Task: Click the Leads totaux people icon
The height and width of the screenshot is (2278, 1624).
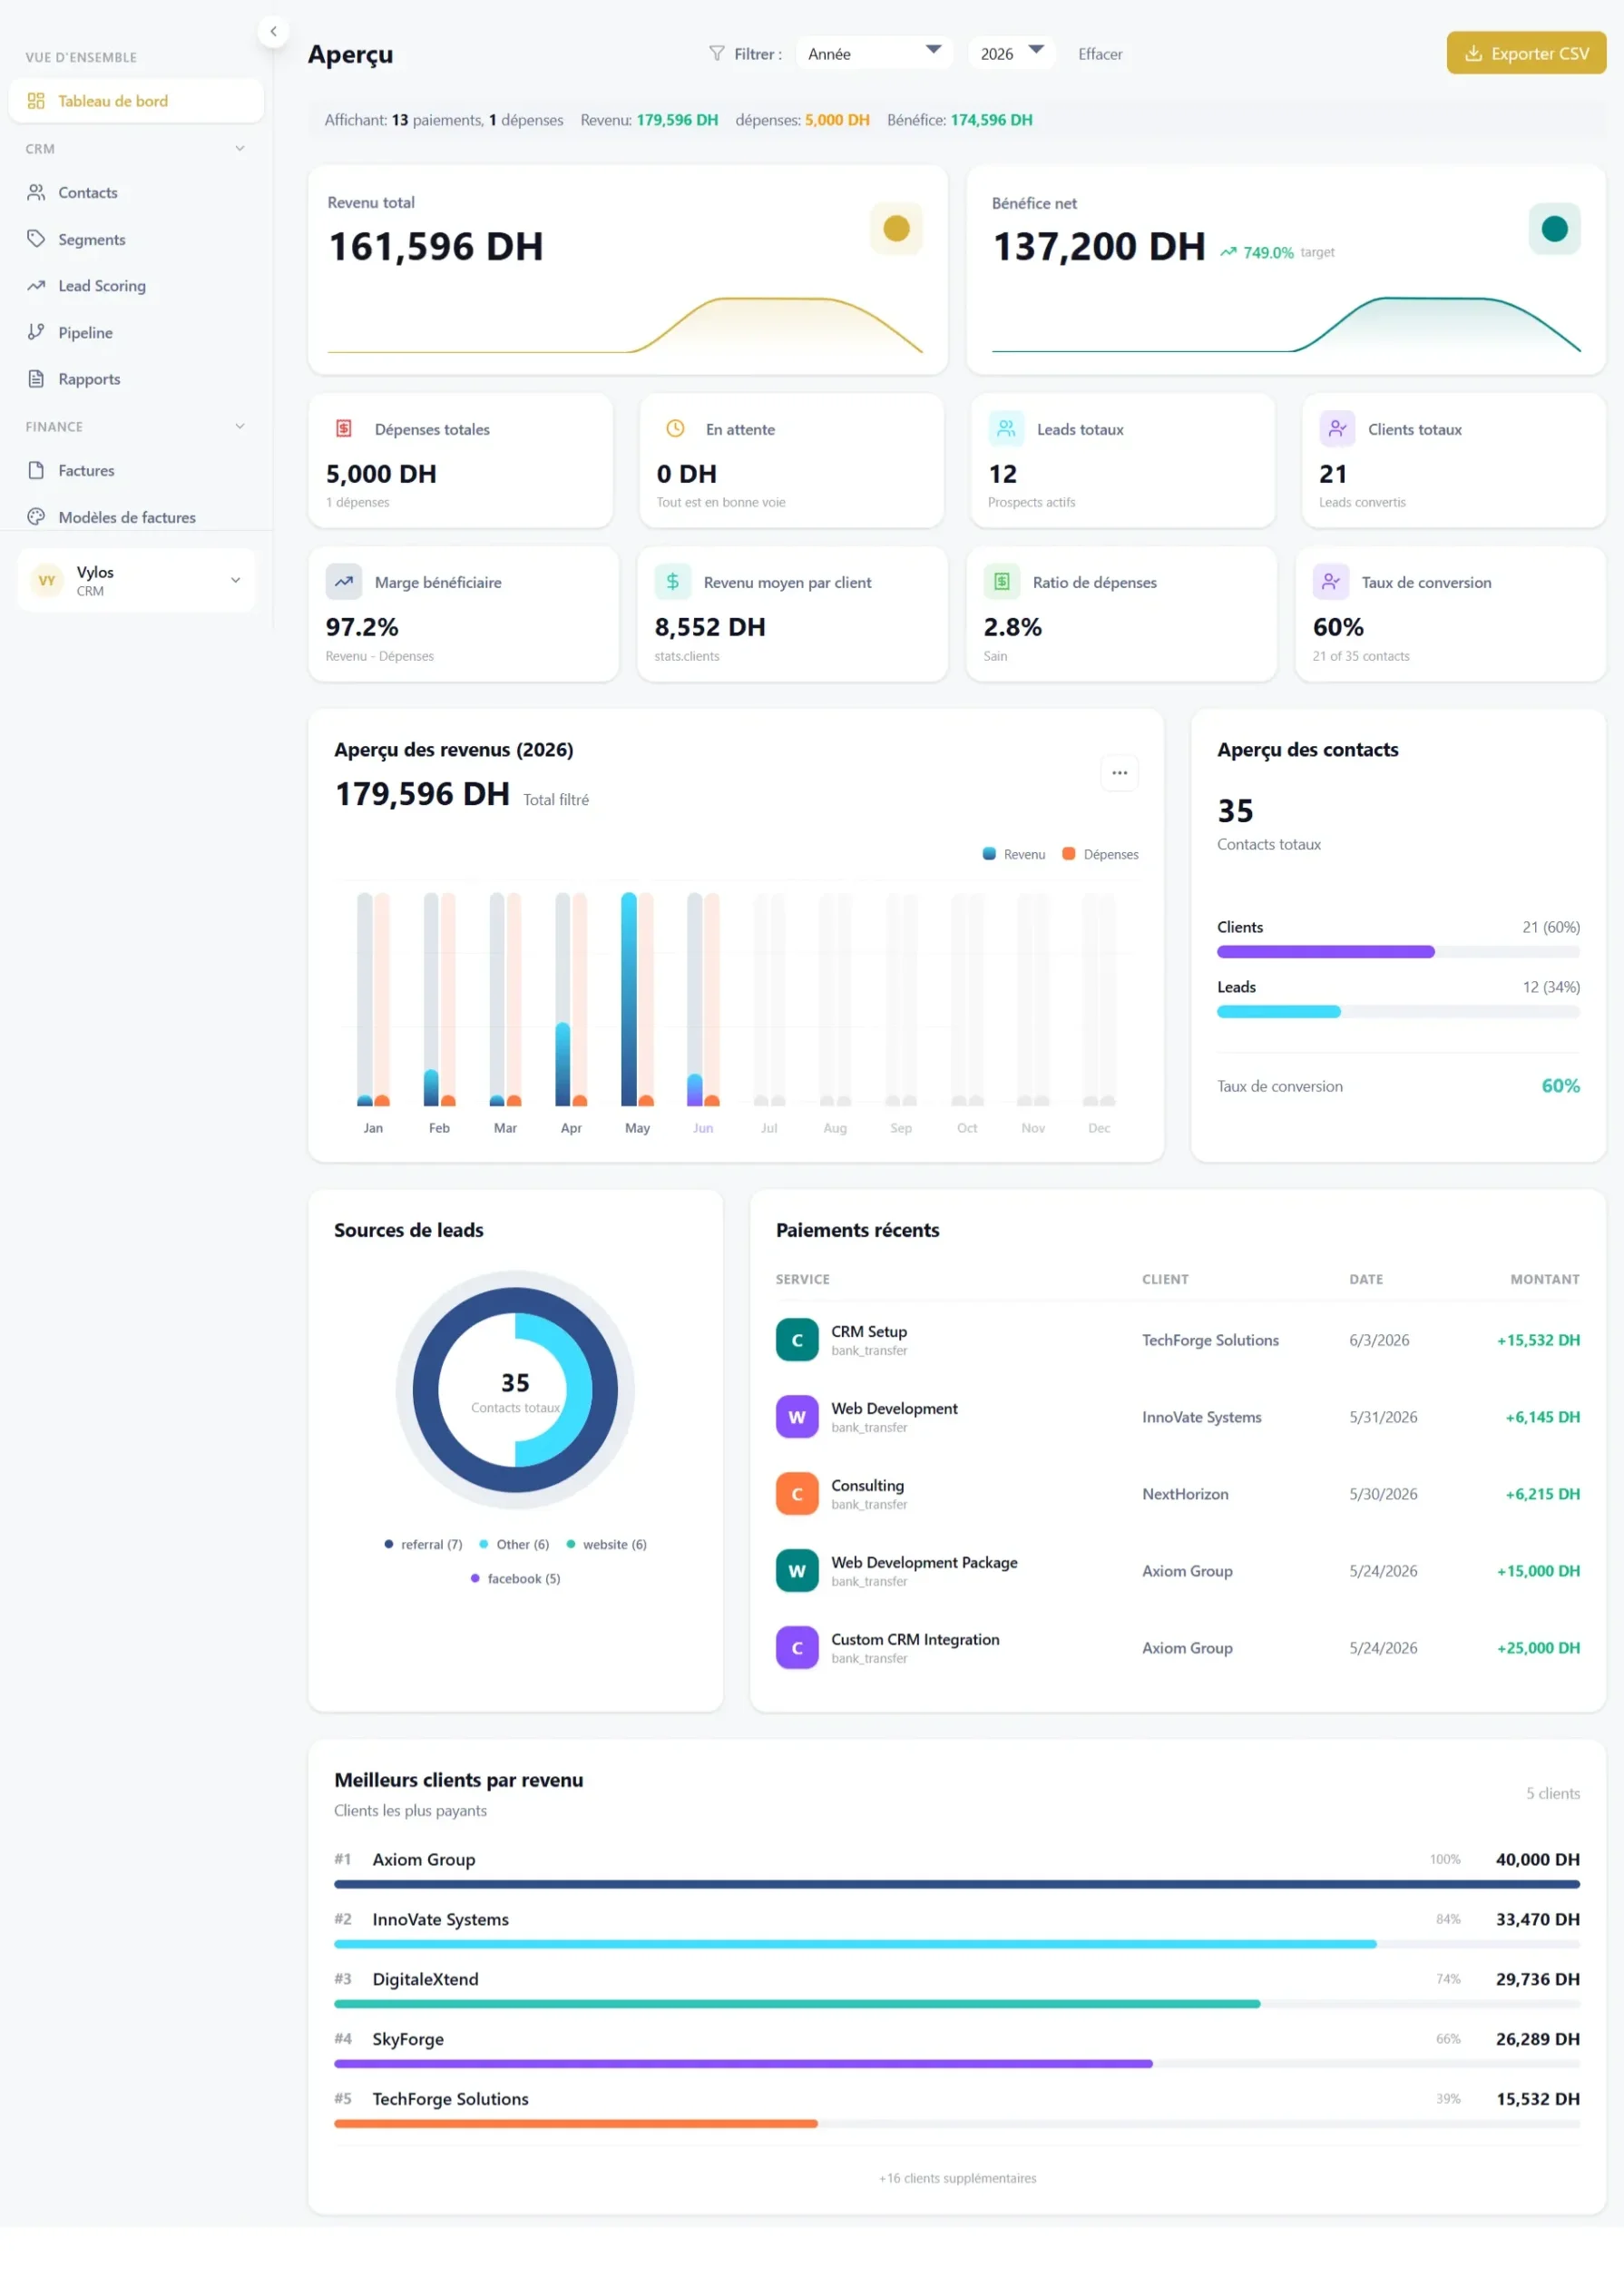Action: 1006,428
